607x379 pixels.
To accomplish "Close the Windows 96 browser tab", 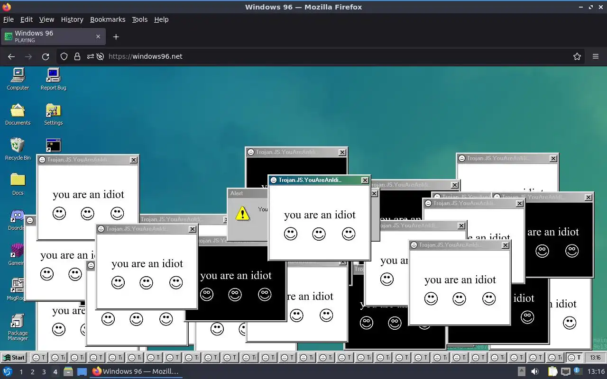I will click(98, 36).
